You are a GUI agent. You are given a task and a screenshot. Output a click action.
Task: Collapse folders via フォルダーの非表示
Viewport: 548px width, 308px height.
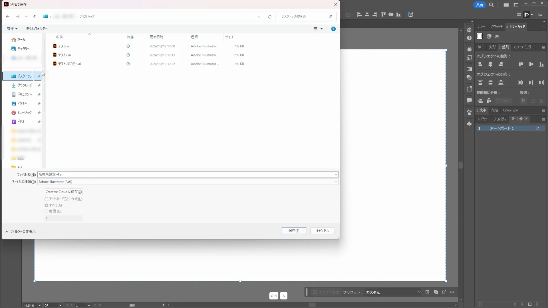tap(20, 231)
